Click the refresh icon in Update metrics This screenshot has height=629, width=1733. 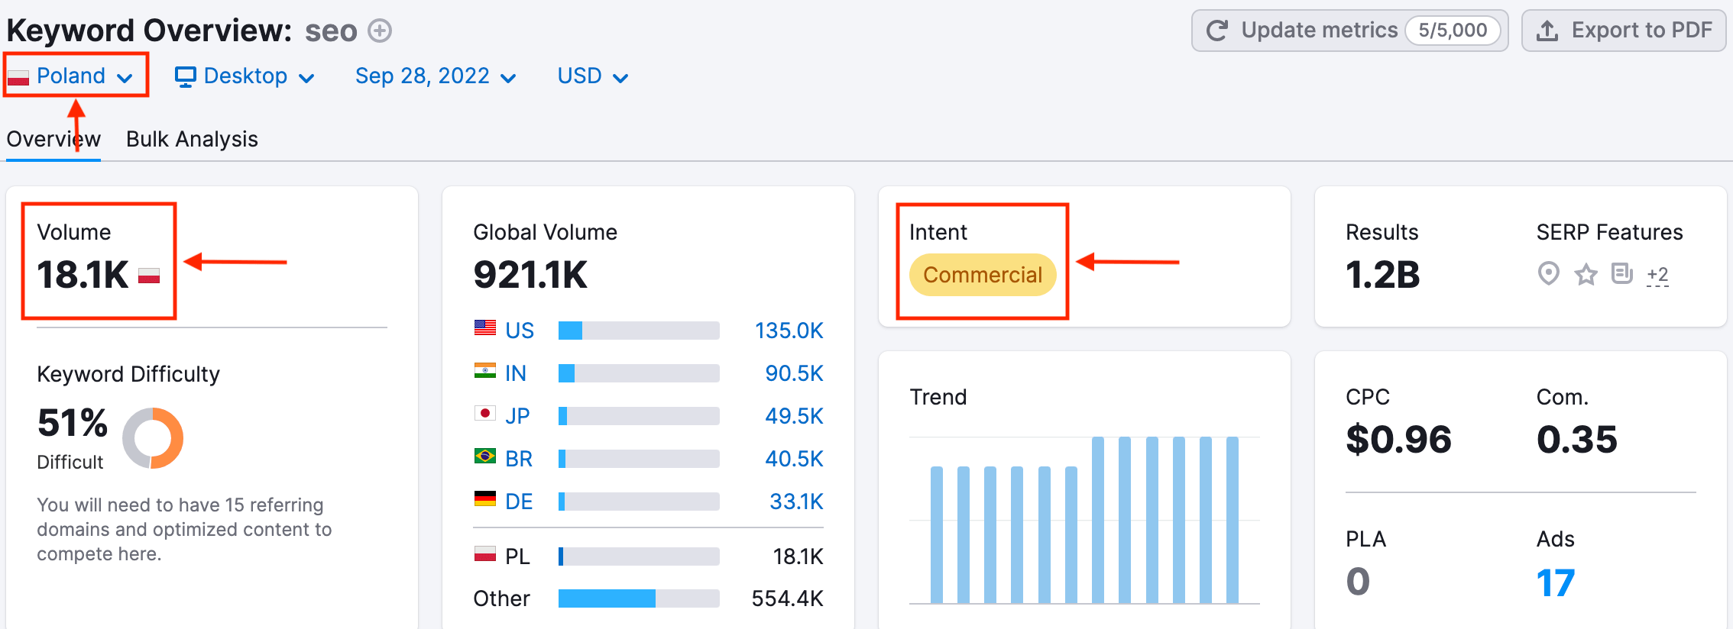tap(1217, 31)
